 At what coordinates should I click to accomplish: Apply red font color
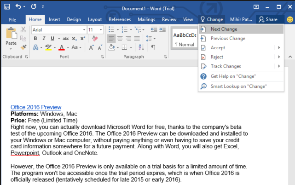62,47
